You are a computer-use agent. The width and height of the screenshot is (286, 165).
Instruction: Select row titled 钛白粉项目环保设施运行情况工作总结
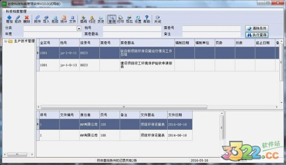158,53
